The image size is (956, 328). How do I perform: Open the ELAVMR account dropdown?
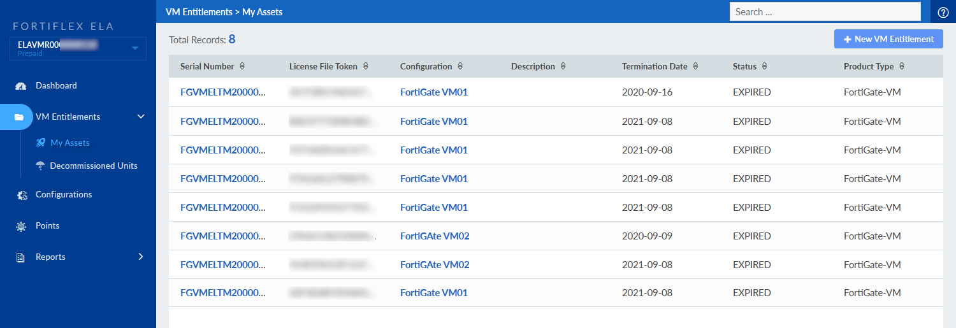134,48
